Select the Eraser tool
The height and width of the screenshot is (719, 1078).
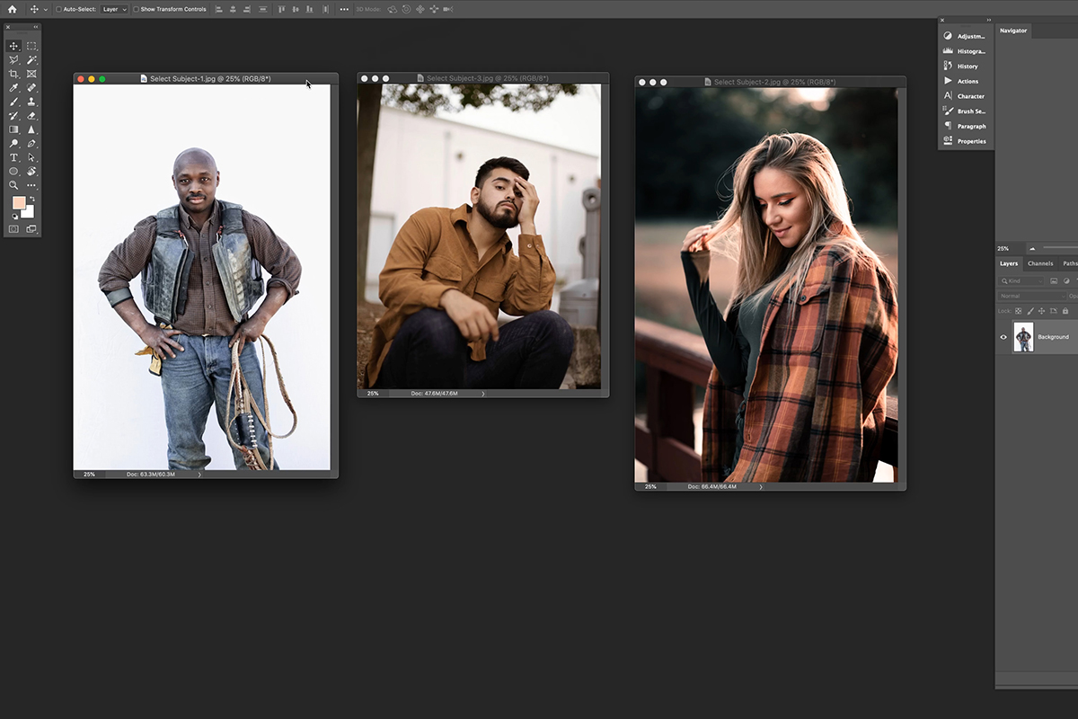pyautogui.click(x=31, y=115)
